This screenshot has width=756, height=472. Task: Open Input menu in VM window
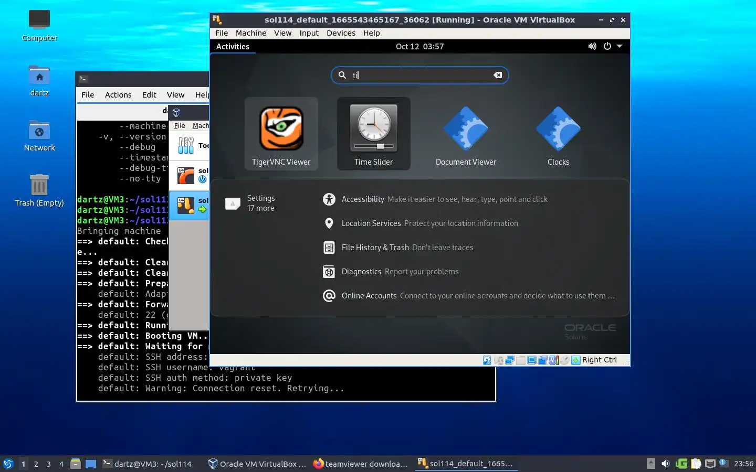click(309, 33)
